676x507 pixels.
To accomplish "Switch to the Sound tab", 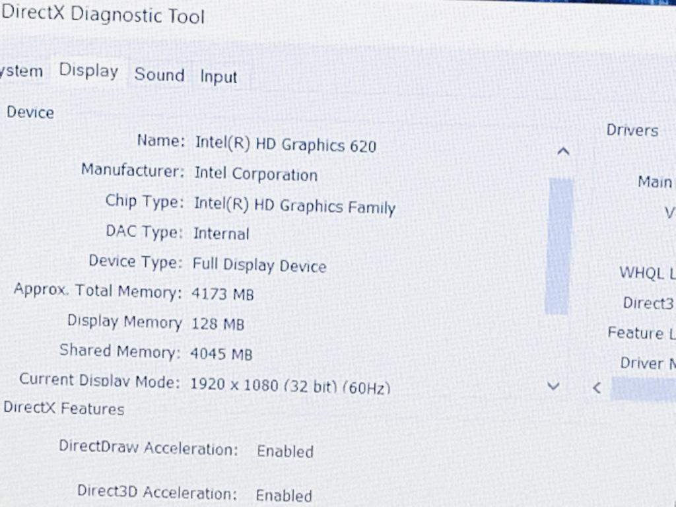I will pyautogui.click(x=160, y=75).
